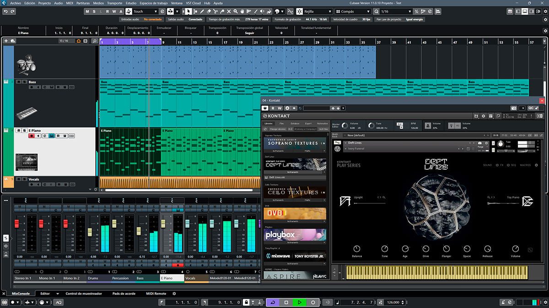
Task: Select the Playbox library thumbnail
Action: (295, 235)
